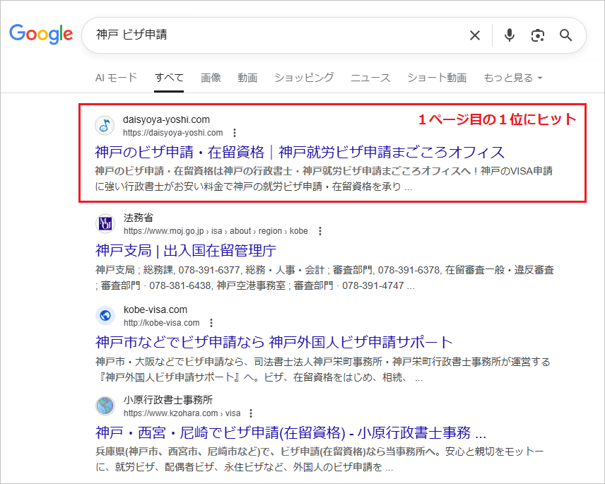Open Google Lens camera search icon

537,35
